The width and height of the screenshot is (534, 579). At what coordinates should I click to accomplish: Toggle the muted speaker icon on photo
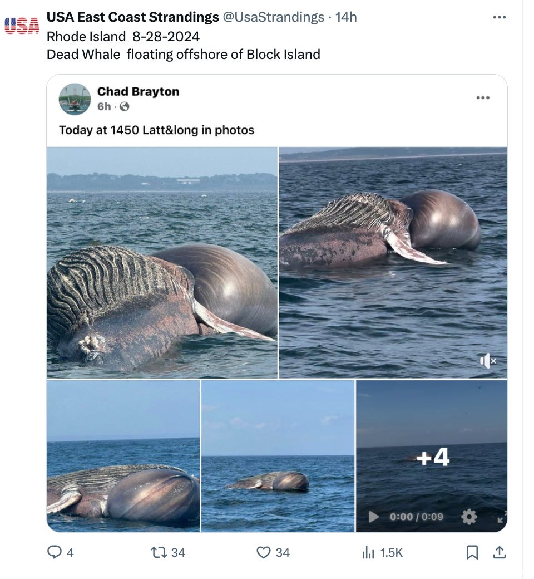[488, 361]
